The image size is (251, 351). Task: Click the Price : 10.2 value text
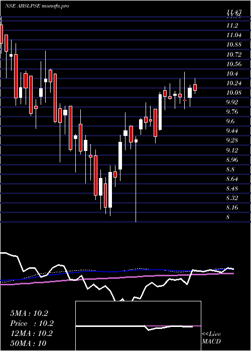point(32,323)
